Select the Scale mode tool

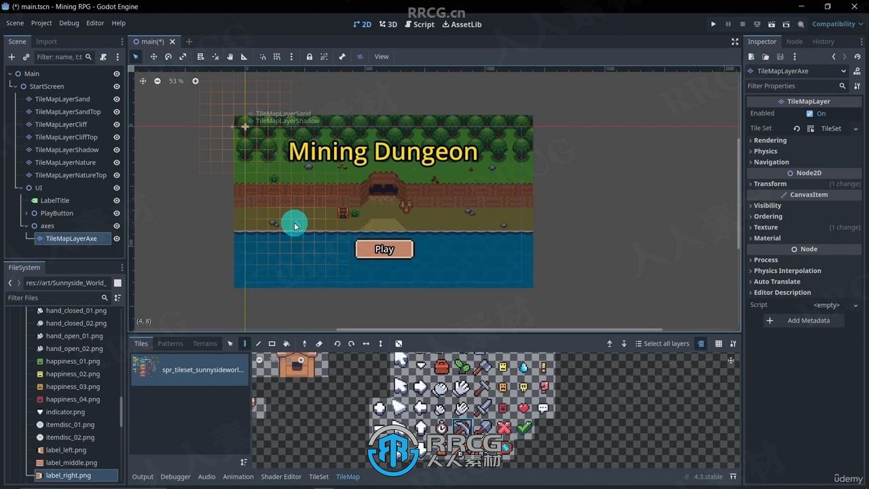tap(183, 56)
